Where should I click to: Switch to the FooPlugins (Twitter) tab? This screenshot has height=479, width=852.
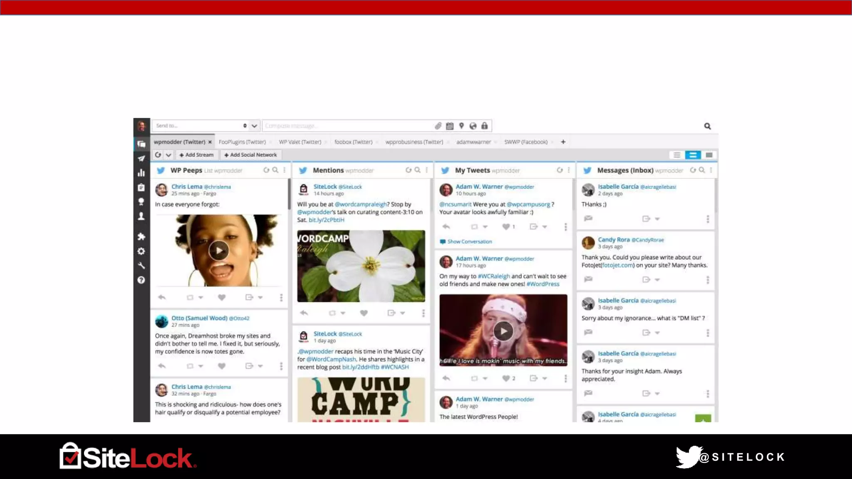click(x=242, y=142)
